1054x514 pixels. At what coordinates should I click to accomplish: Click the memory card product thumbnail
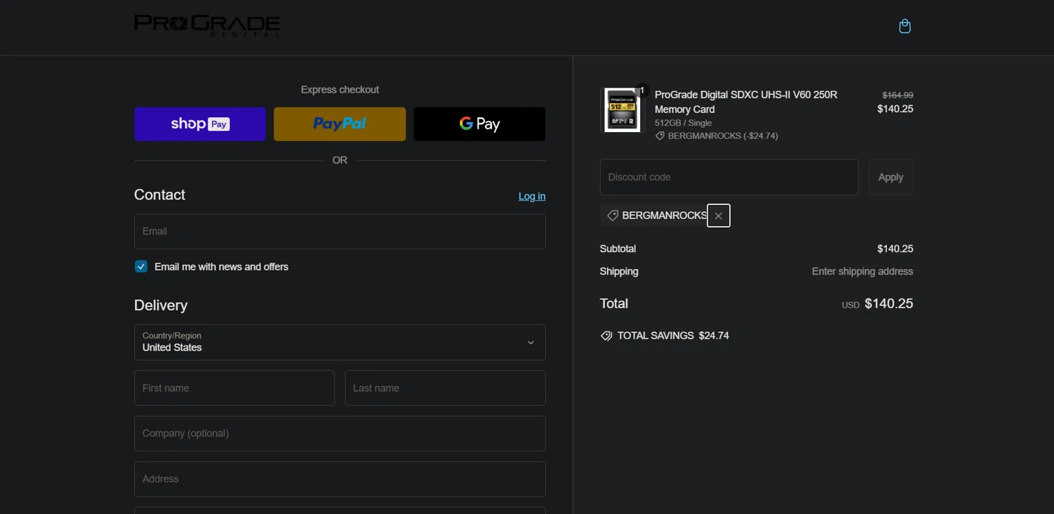[623, 110]
